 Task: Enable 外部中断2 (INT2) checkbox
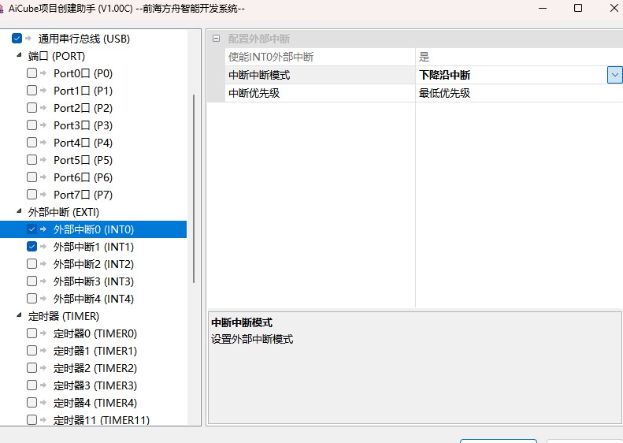click(x=32, y=264)
